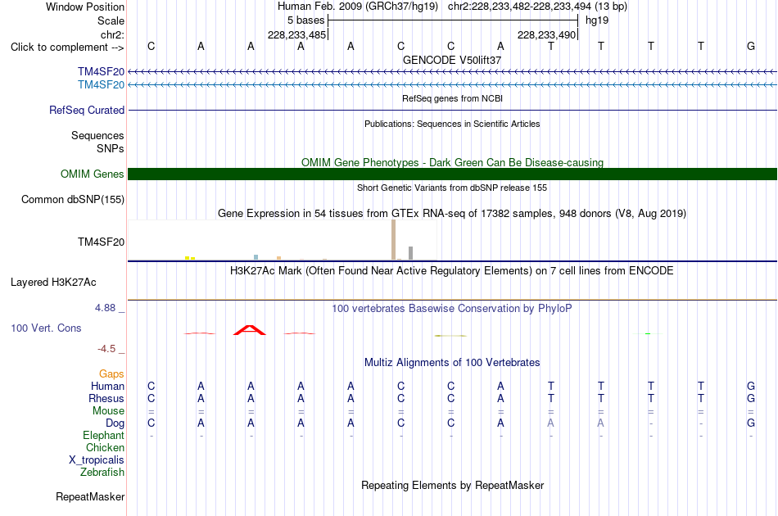Click the large red A conservation logo
The width and height of the screenshot is (778, 516).
pyautogui.click(x=250, y=330)
